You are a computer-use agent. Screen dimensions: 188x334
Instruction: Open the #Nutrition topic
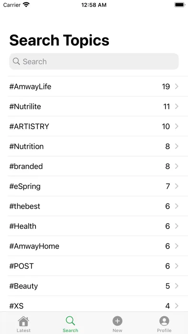98,146
